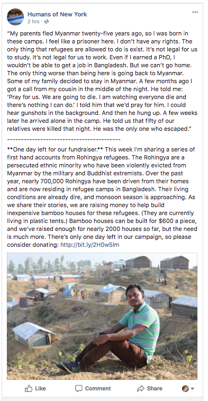Expand the arrow beside the small avatar
The height and width of the screenshot is (401, 208).
(193, 389)
